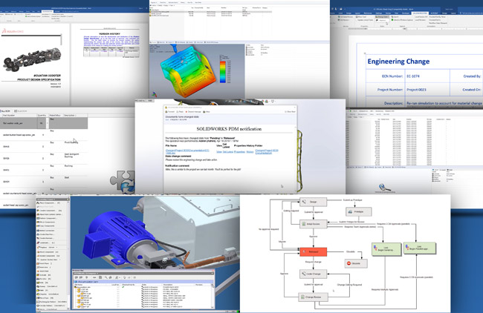Click Show Next in the notification window

(x=290, y=111)
